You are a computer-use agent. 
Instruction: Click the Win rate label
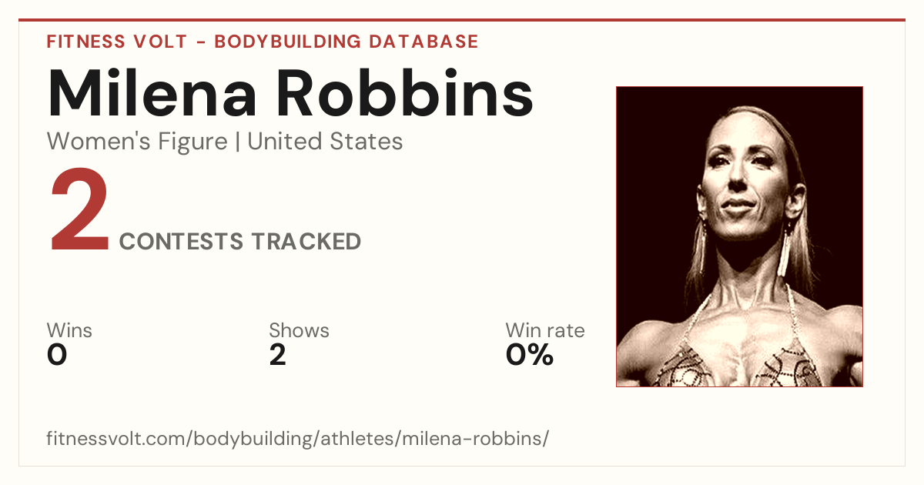545,331
